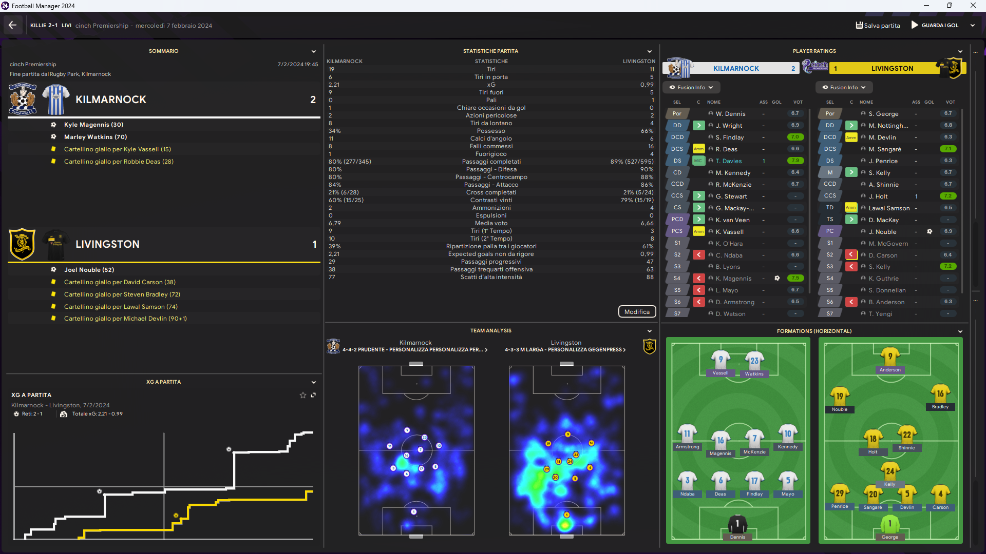The image size is (986, 554).
Task: Open T. Davies player link
Action: [x=728, y=161]
